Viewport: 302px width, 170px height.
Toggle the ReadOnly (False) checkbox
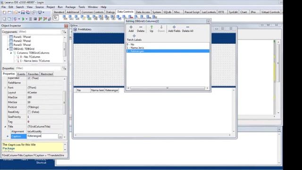(x=29, y=112)
